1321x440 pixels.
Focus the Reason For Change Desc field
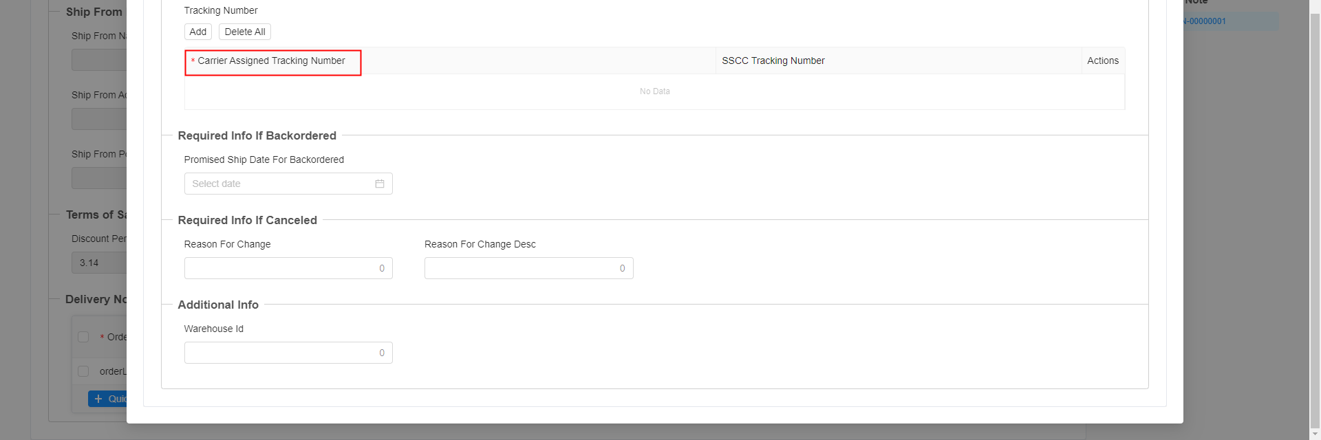tap(528, 268)
